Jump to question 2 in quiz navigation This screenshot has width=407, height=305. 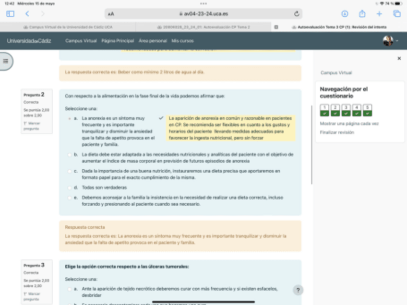(x=335, y=110)
